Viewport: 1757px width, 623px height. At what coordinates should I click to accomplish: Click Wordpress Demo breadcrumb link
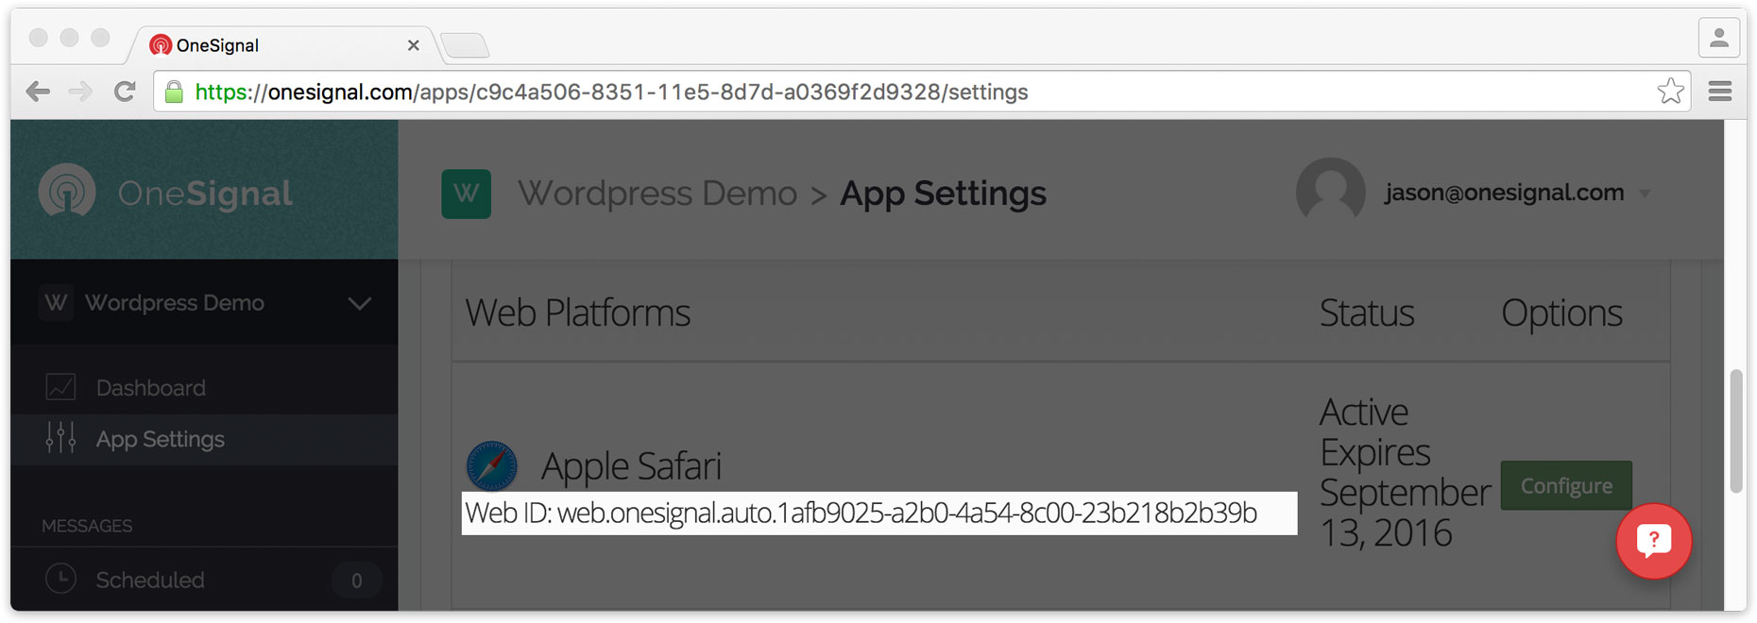point(657,194)
